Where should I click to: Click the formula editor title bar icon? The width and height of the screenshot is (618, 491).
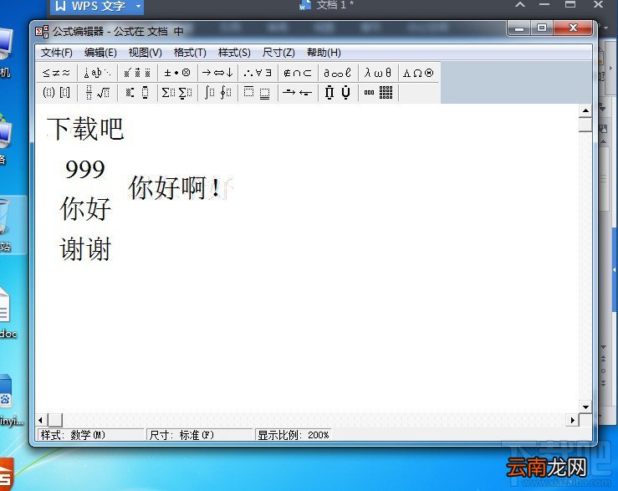point(42,31)
